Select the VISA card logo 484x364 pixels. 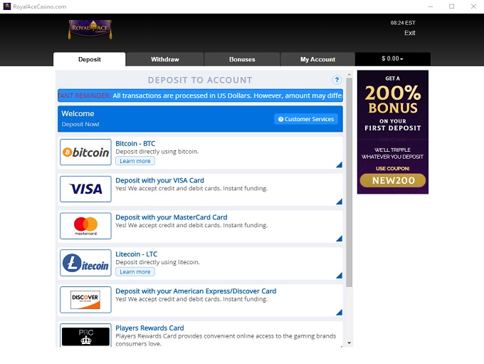(x=85, y=189)
